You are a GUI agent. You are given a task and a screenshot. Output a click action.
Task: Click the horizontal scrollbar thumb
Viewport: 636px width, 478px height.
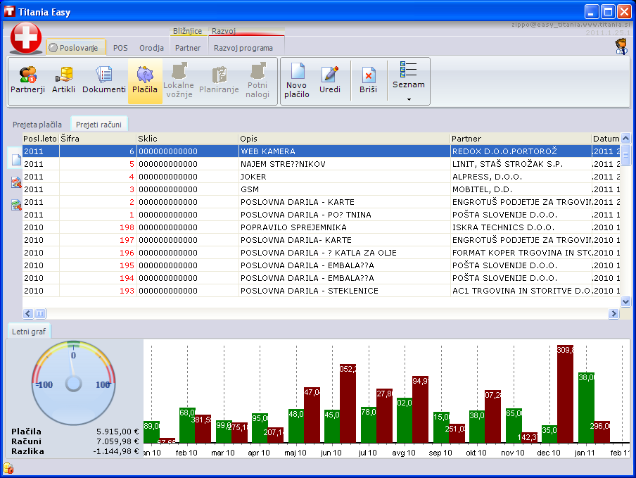pos(40,313)
